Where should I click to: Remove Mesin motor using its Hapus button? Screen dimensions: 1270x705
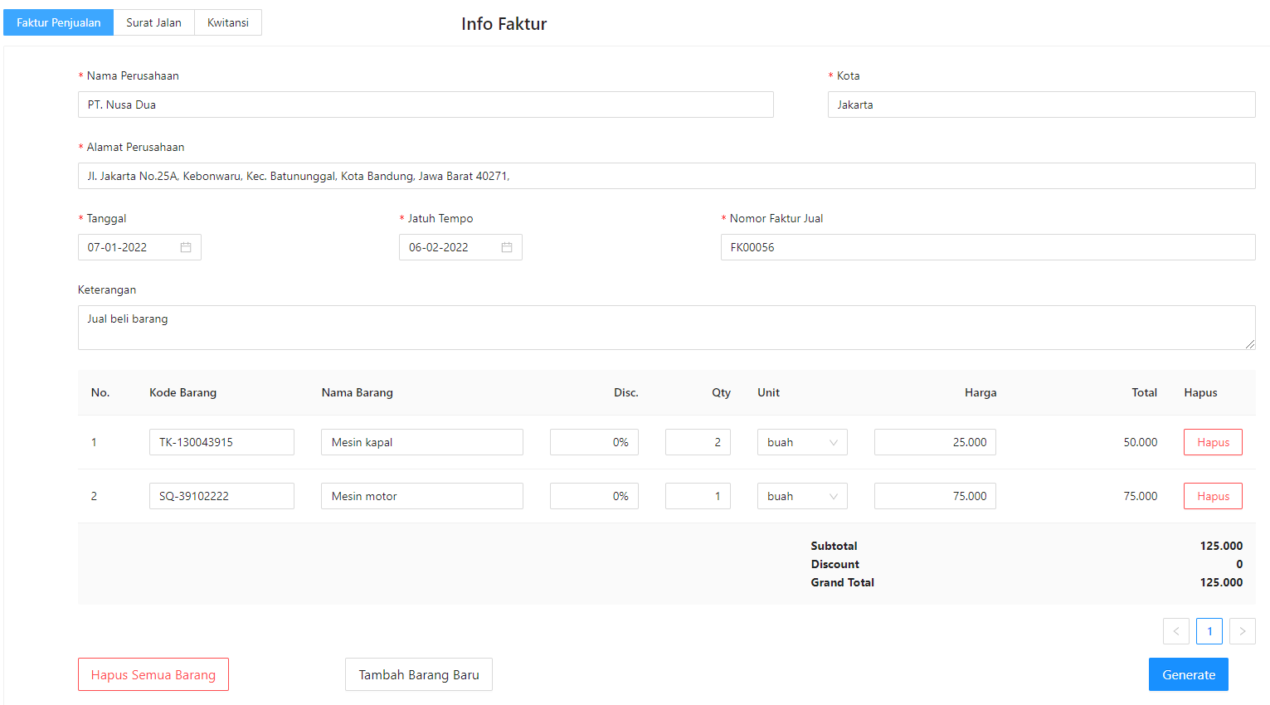click(x=1213, y=495)
